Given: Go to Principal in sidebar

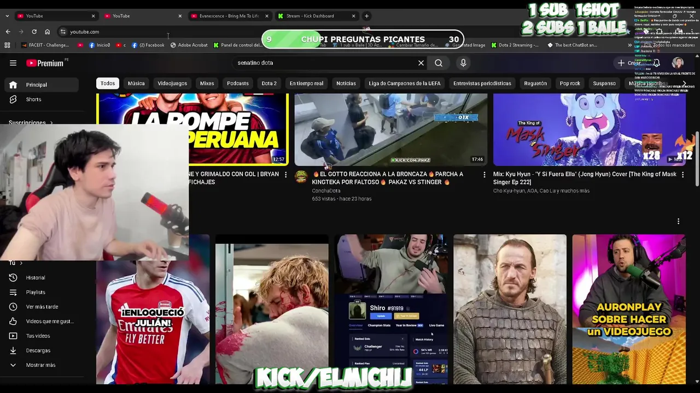Looking at the screenshot, I should [x=42, y=85].
